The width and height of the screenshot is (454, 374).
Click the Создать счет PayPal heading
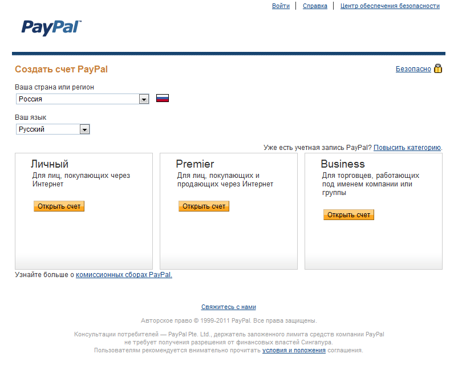pyautogui.click(x=61, y=70)
